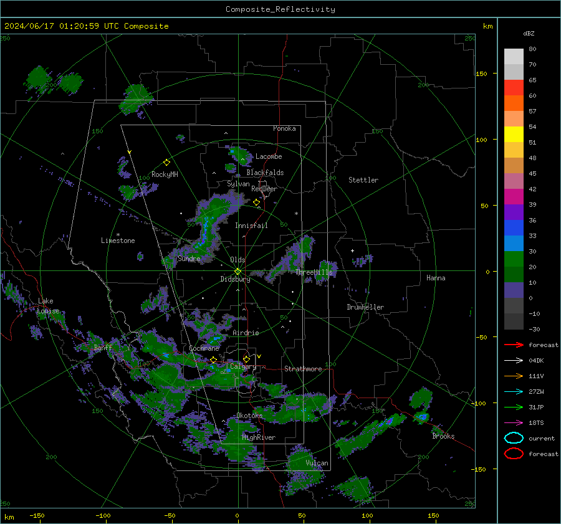Click the 2024/06/17 01:20:59 UTC timestamp

tap(86, 26)
